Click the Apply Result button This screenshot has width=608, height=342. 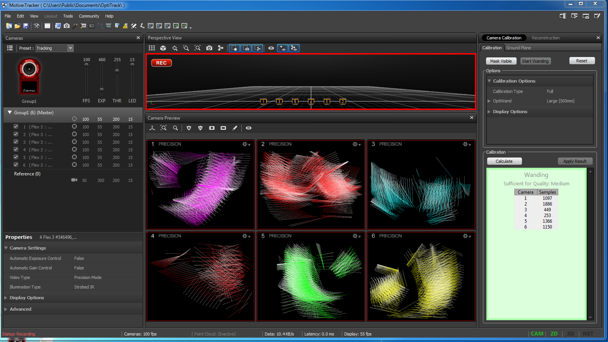575,161
